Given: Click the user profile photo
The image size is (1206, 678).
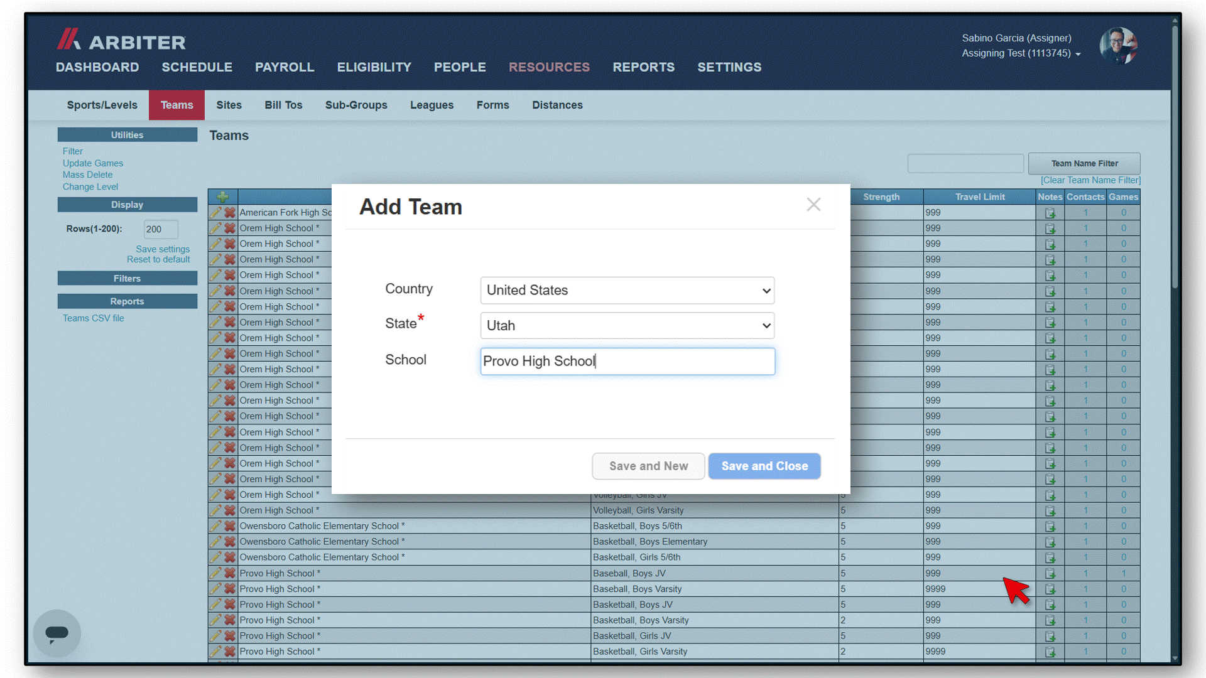Looking at the screenshot, I should pos(1118,46).
